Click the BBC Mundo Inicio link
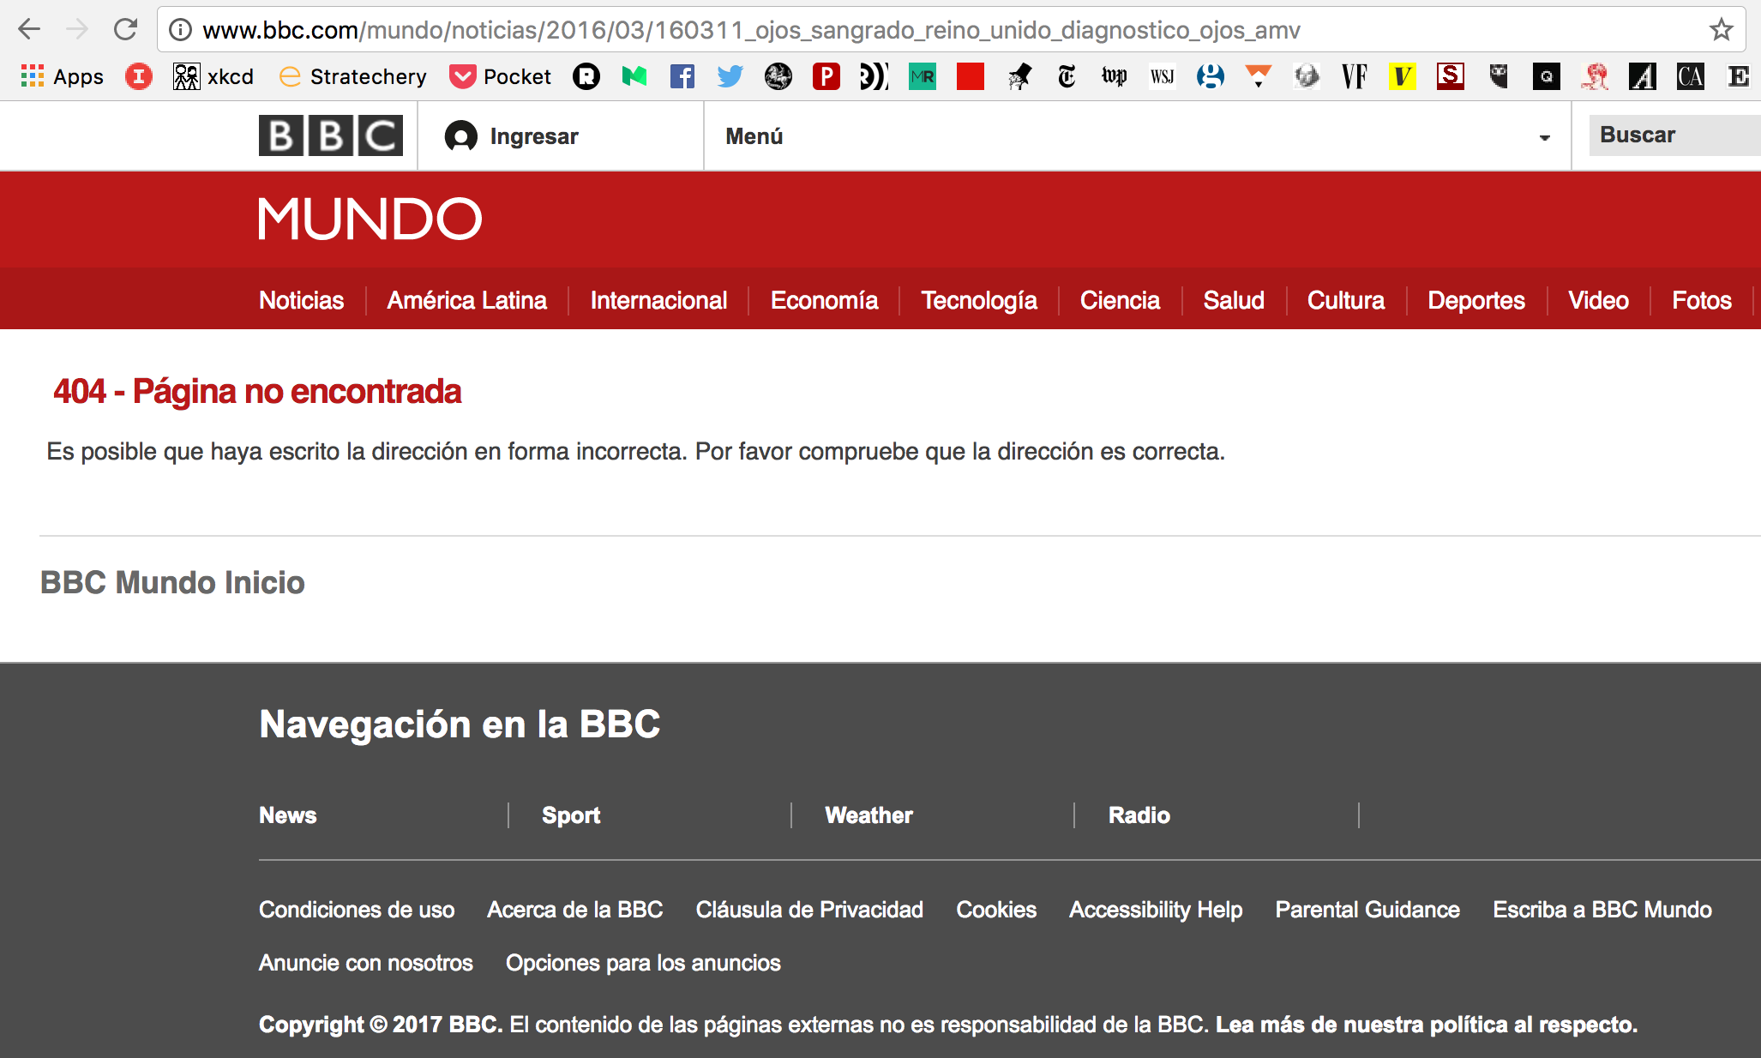This screenshot has height=1058, width=1761. [172, 582]
